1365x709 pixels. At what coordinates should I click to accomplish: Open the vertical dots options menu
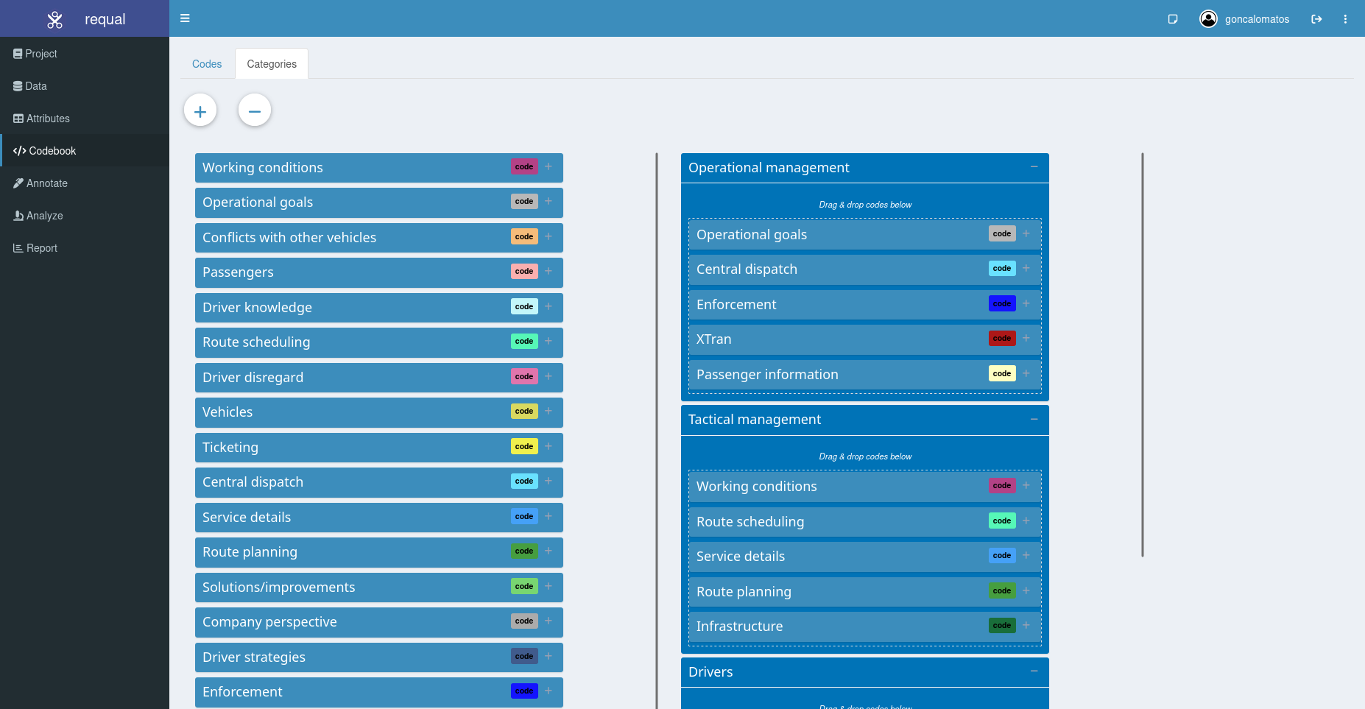[1345, 19]
